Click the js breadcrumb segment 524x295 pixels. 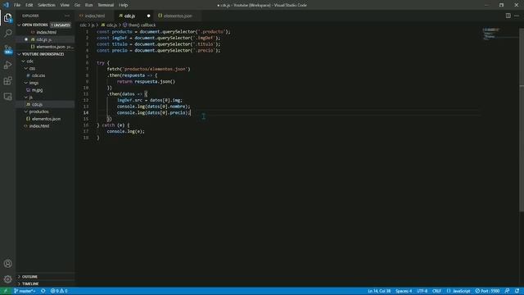coord(93,25)
